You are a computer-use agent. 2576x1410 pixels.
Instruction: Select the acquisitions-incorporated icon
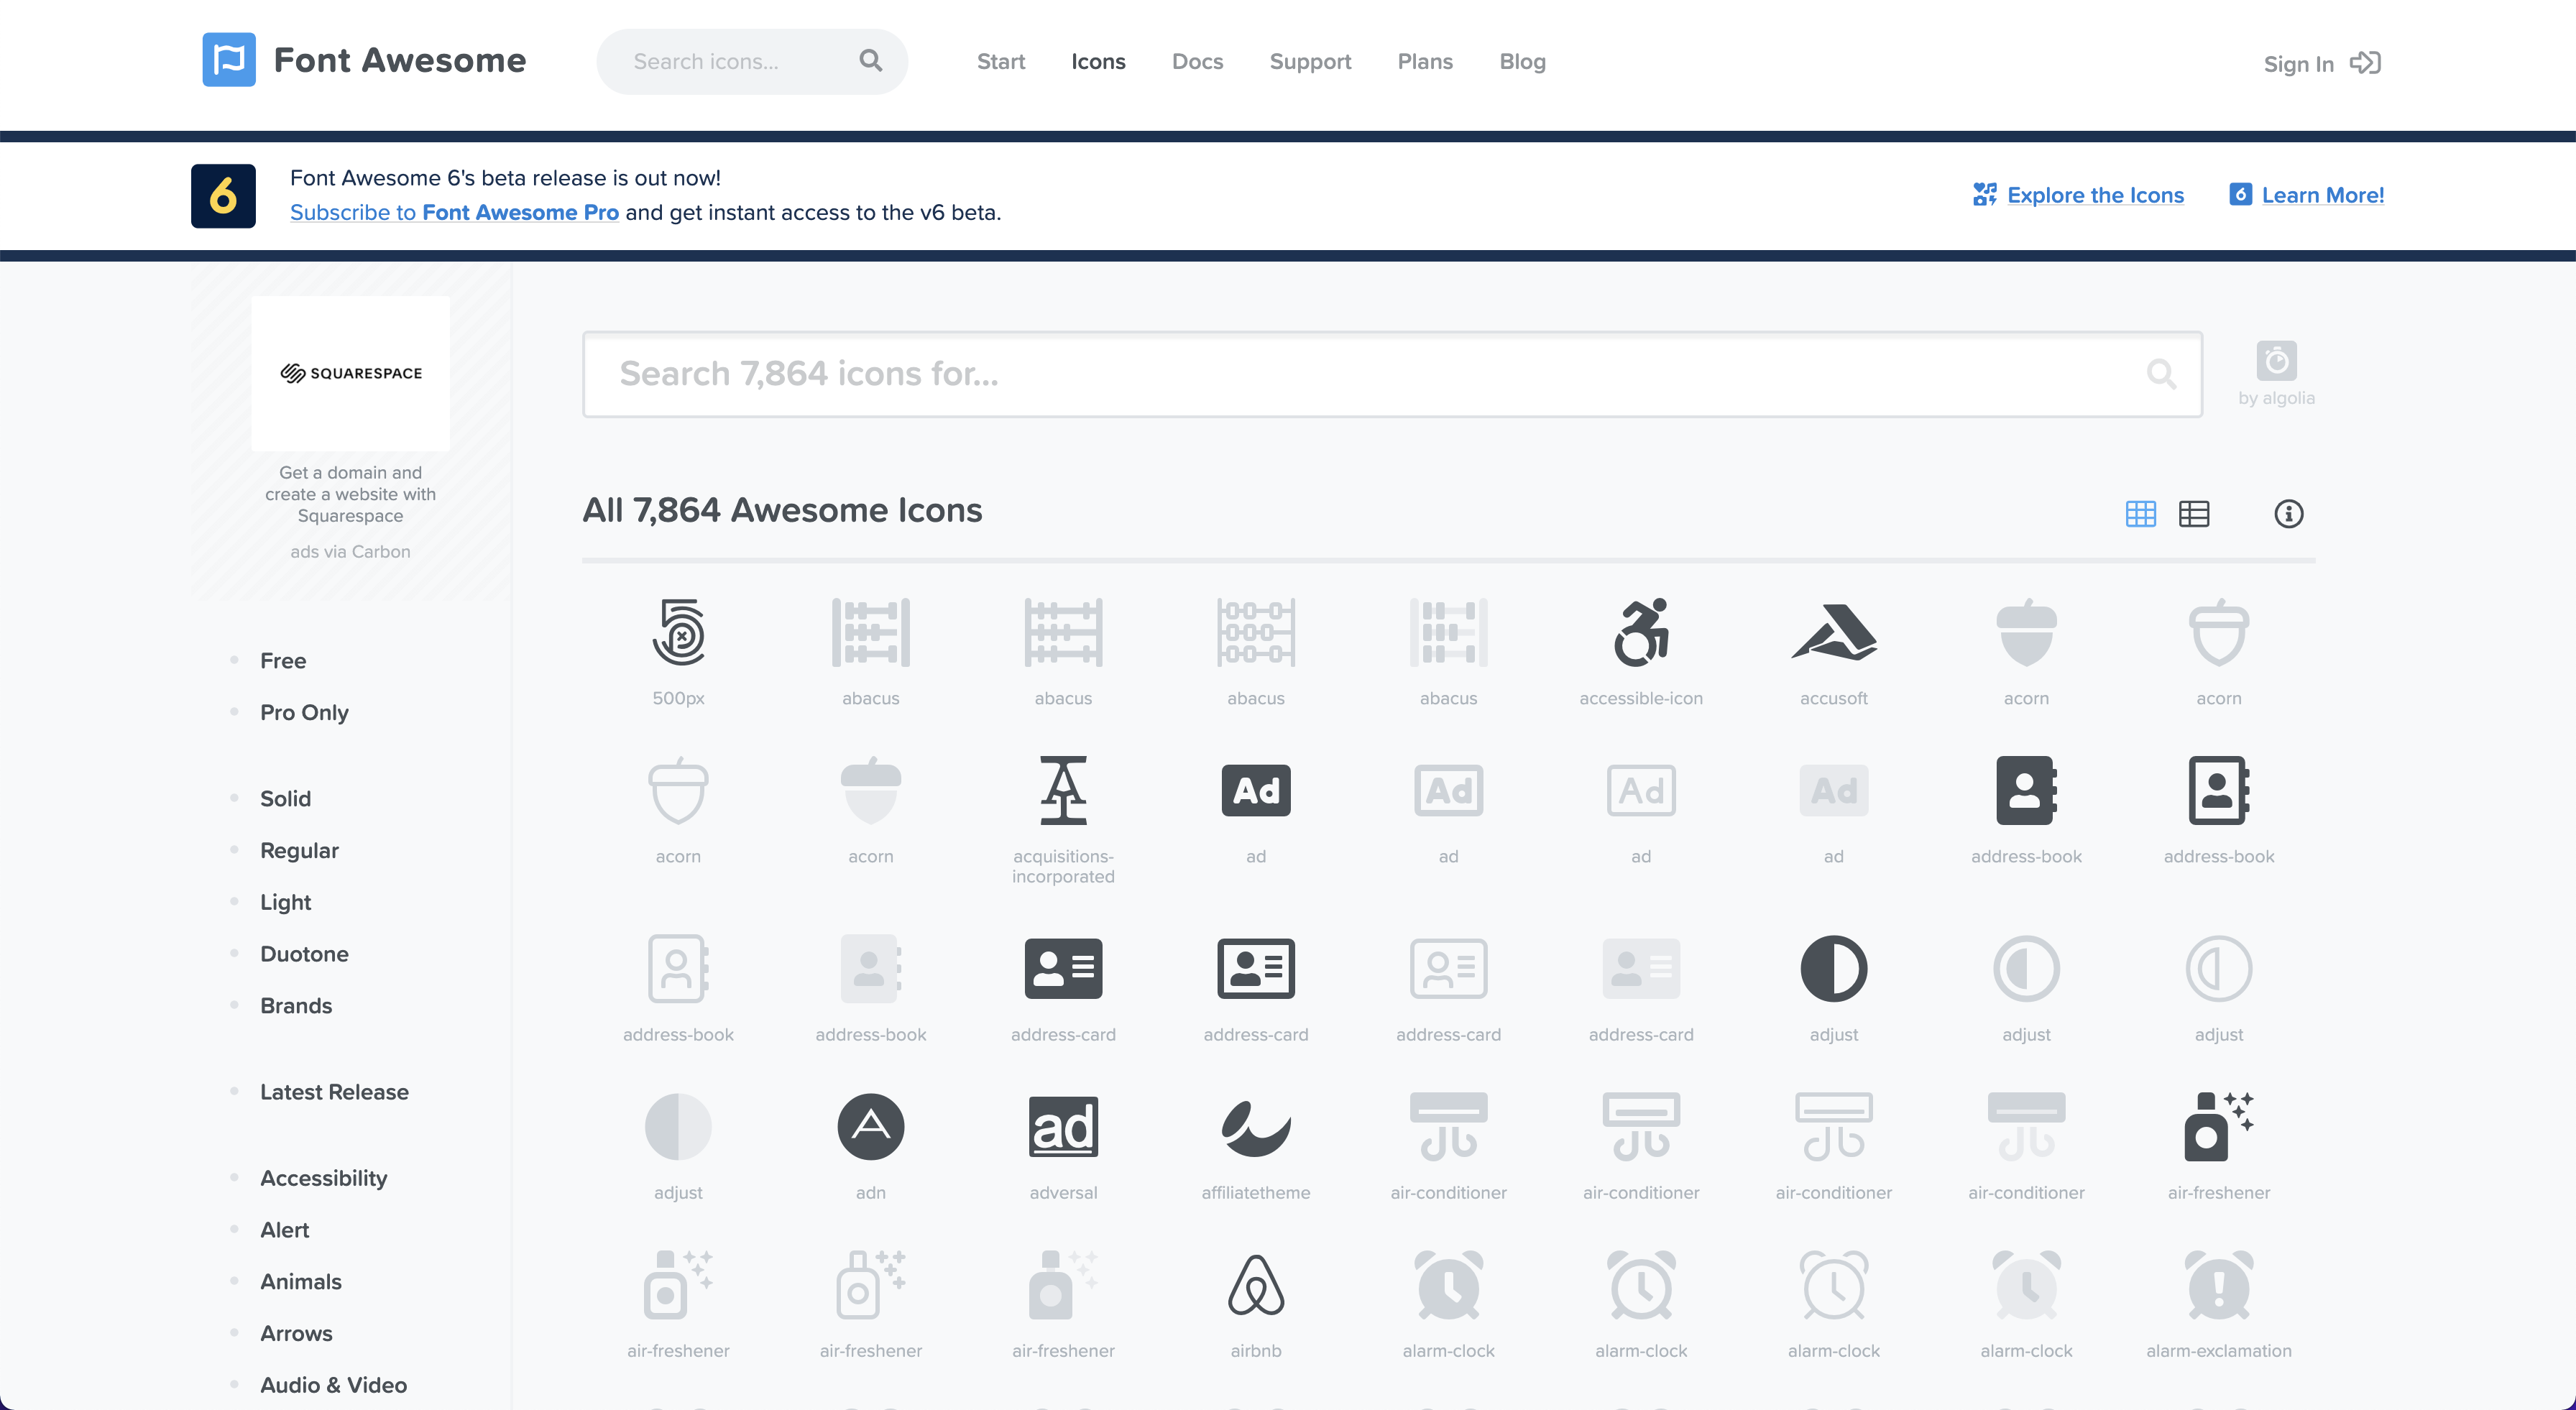point(1063,790)
